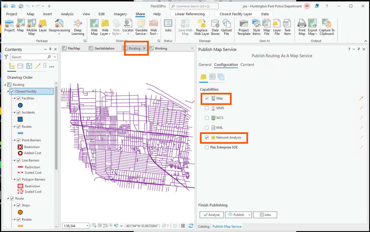Click the edit pencil beside Map capability
370x232 pixels.
tap(361, 98)
